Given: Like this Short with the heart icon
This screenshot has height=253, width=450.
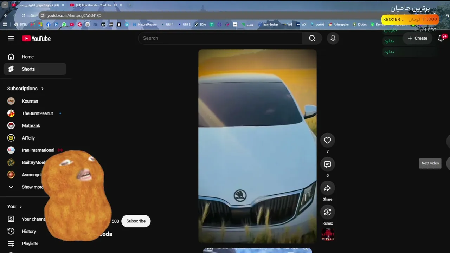Looking at the screenshot, I should tap(328, 141).
